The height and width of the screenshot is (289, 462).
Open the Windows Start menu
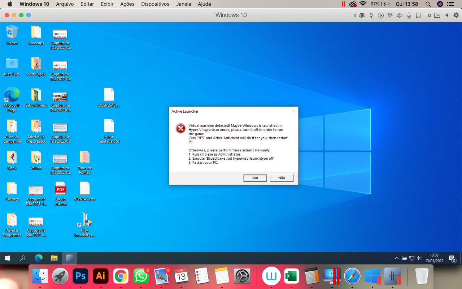7,258
